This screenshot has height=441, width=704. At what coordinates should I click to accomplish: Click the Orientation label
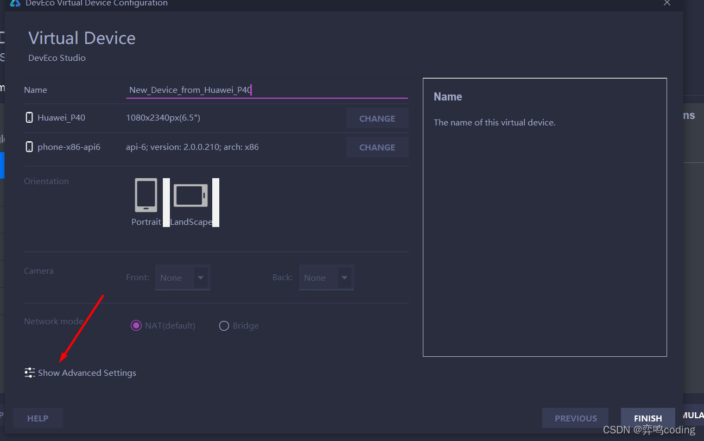[46, 181]
